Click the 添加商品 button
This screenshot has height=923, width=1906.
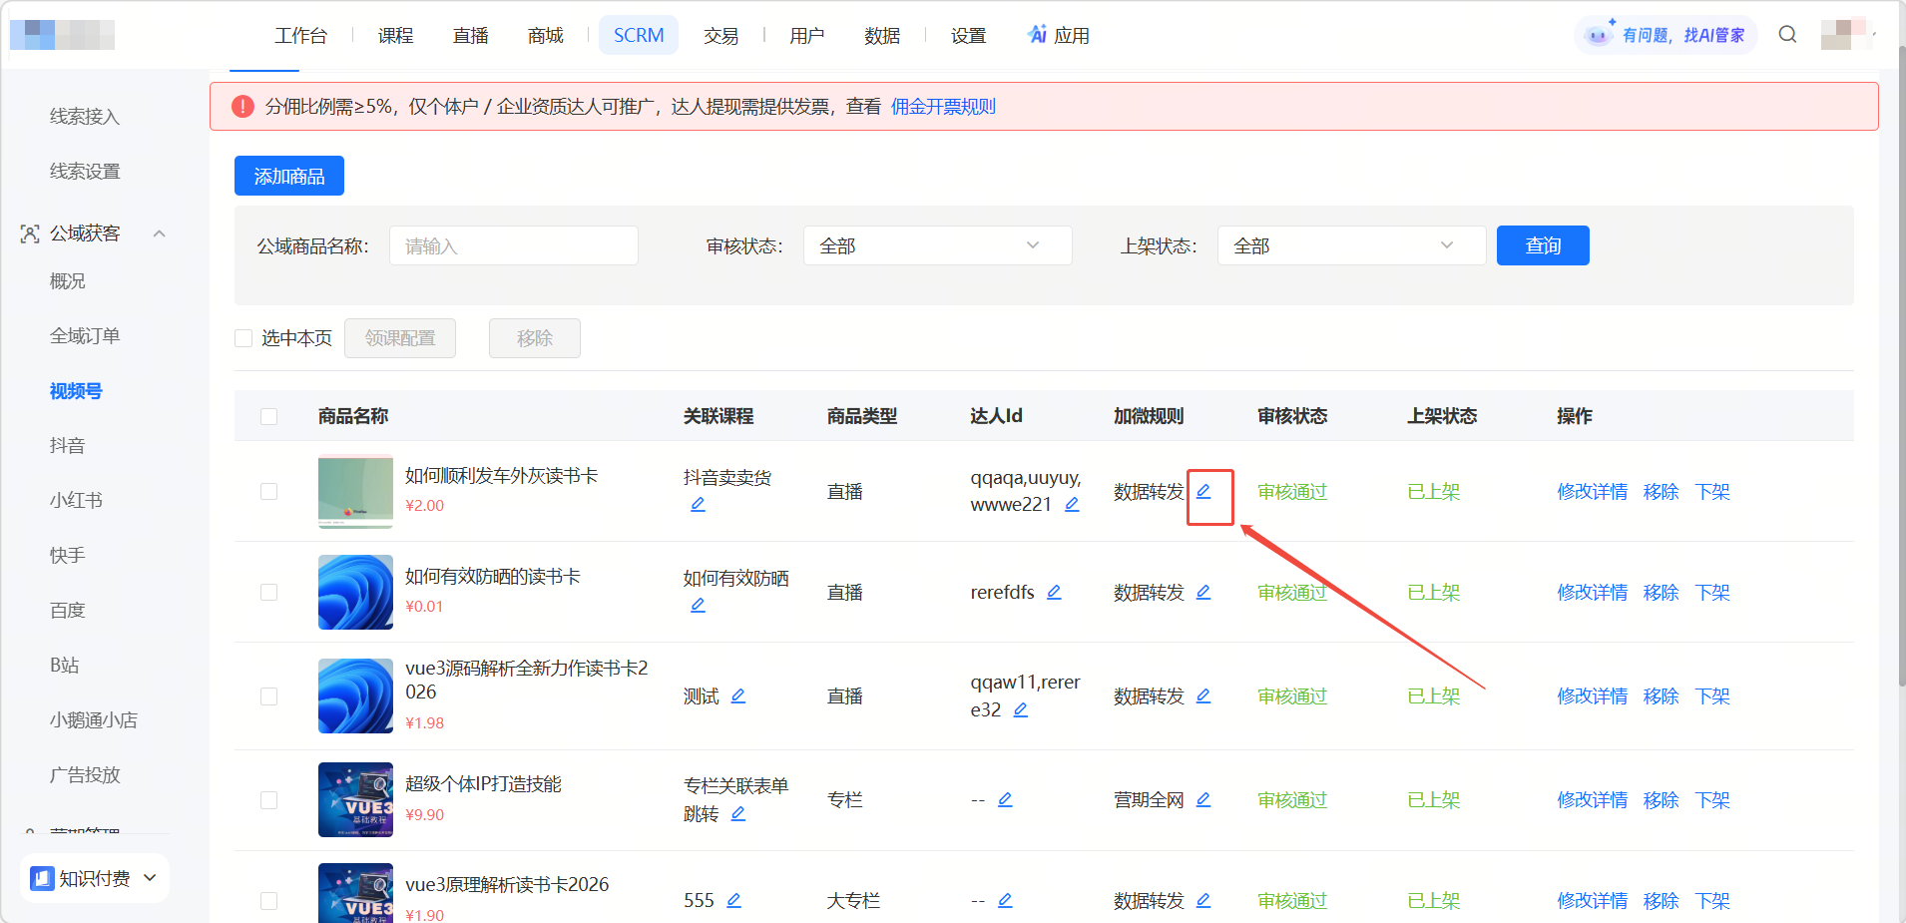(x=289, y=176)
